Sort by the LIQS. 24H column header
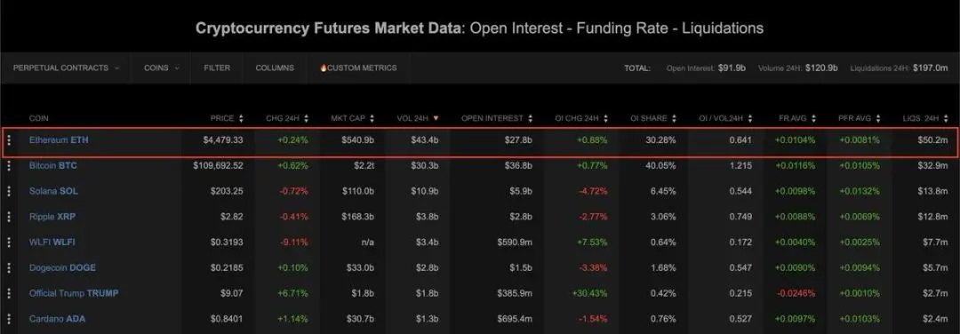The image size is (960, 334). (925, 118)
